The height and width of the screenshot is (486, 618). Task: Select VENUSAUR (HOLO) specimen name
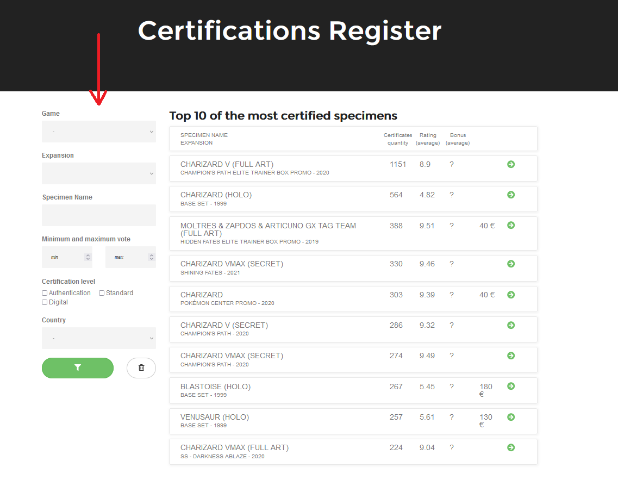[215, 417]
